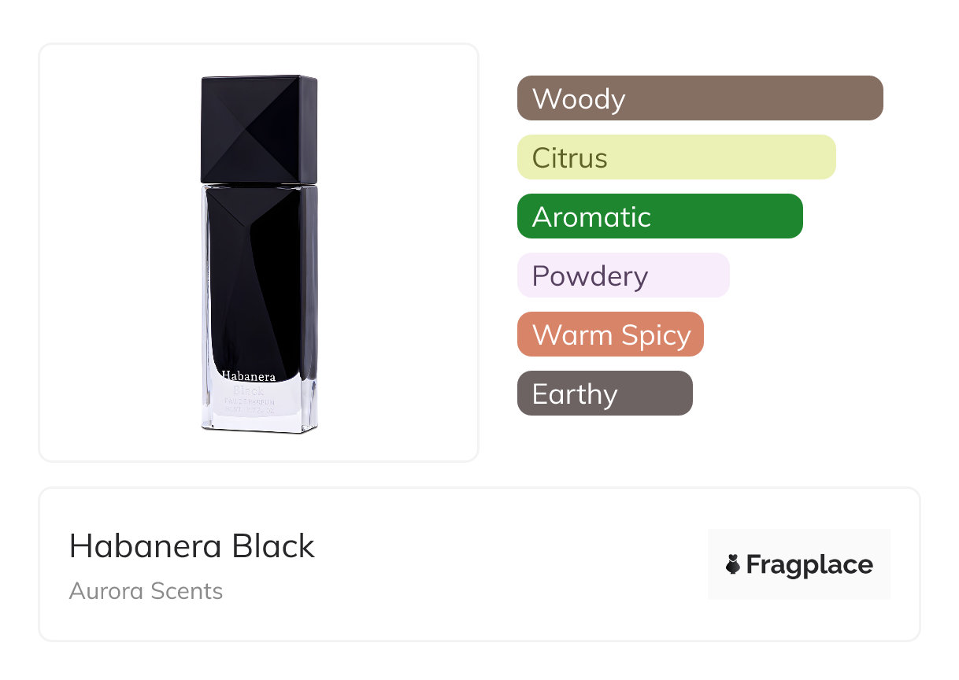Click the black faceted bottle cap
Screen dimensions: 959x680
[259, 129]
